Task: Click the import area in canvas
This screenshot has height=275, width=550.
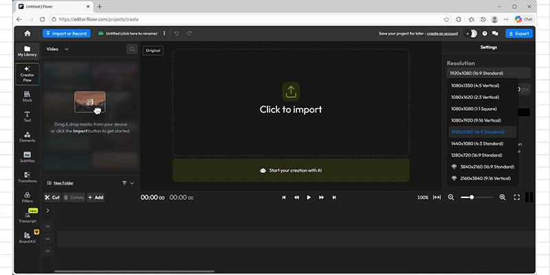Action: coord(291,102)
